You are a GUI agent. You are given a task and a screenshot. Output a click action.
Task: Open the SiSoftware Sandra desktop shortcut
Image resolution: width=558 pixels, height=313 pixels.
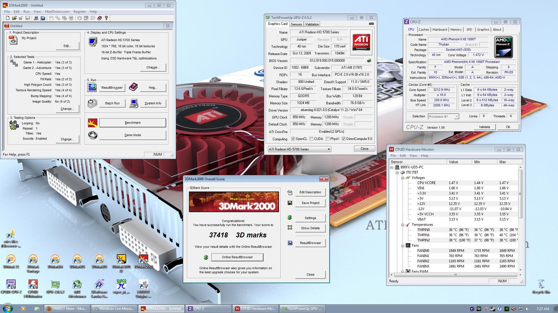(99, 289)
